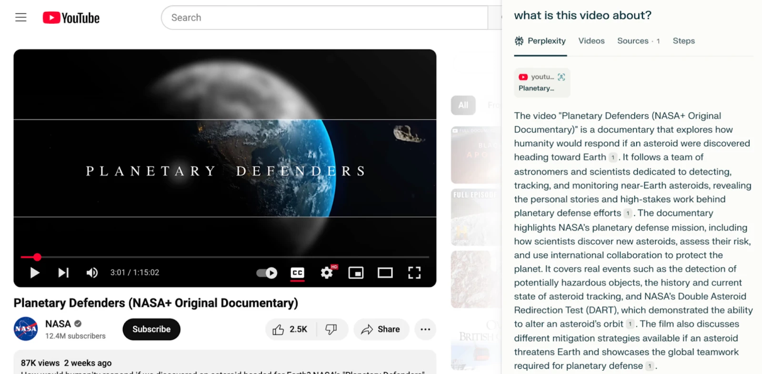Click the 'what is this video about?' query
762x374 pixels.
pos(582,15)
